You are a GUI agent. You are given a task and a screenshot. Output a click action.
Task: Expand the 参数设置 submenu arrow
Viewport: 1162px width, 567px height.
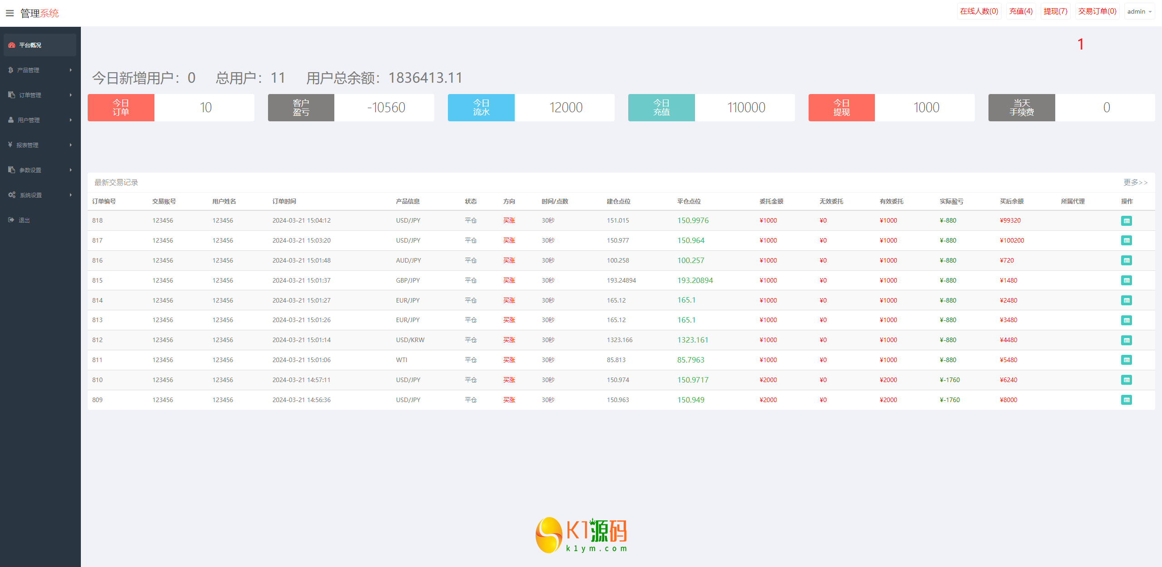[x=71, y=170]
